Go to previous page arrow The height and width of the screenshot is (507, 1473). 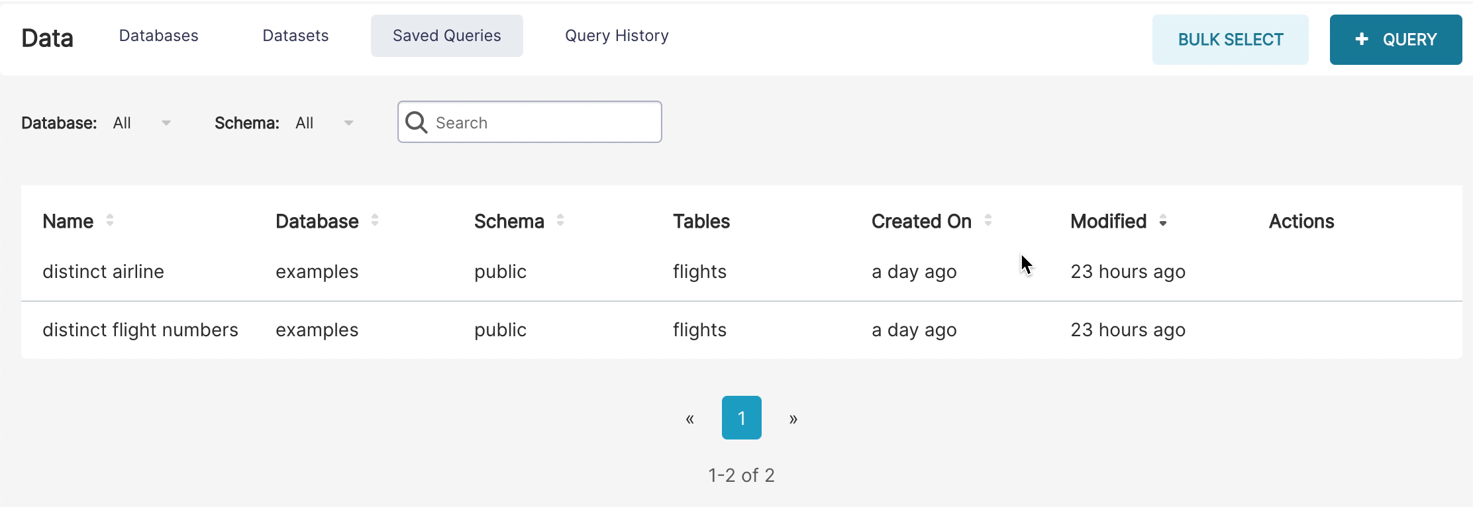[689, 418]
